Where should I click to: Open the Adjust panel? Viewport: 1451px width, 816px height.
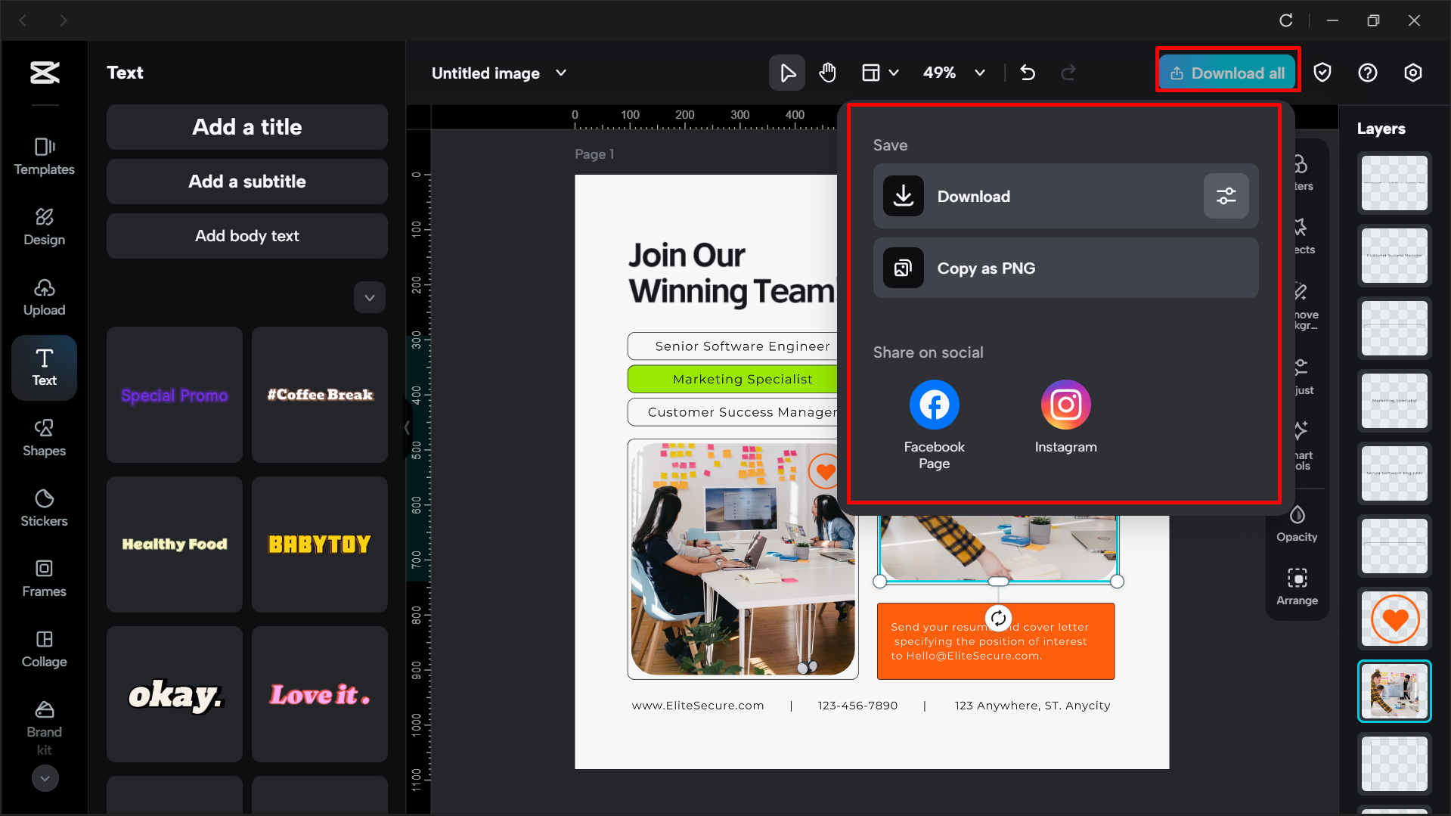coord(1299,376)
